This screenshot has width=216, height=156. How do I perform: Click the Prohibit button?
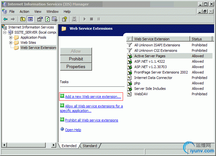(76, 59)
